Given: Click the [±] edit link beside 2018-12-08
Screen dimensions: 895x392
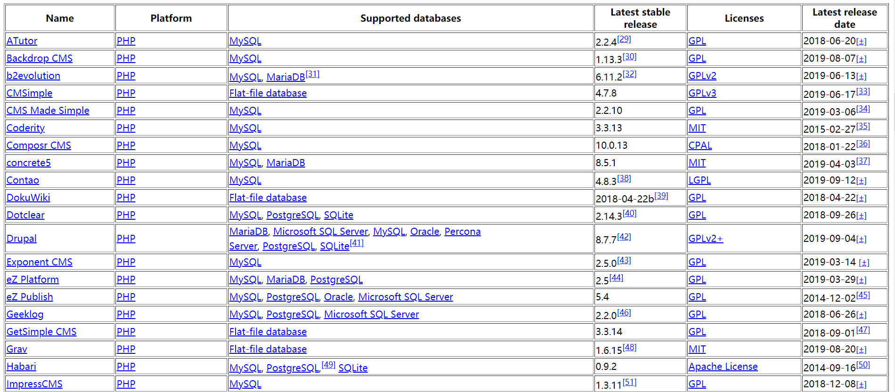Looking at the screenshot, I should click(x=861, y=385).
